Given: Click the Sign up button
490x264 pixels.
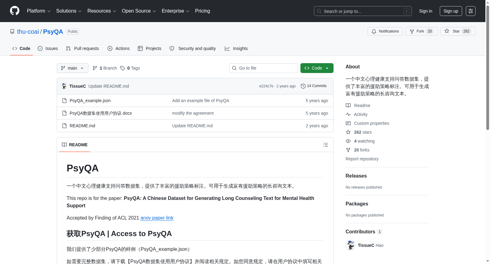Looking at the screenshot, I should coord(451,11).
